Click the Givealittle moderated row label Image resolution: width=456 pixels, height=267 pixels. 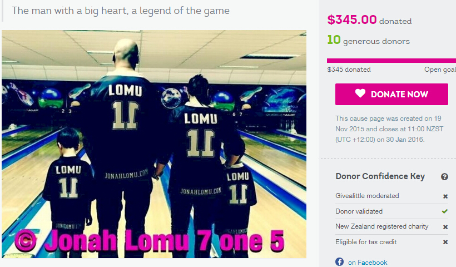(x=367, y=196)
